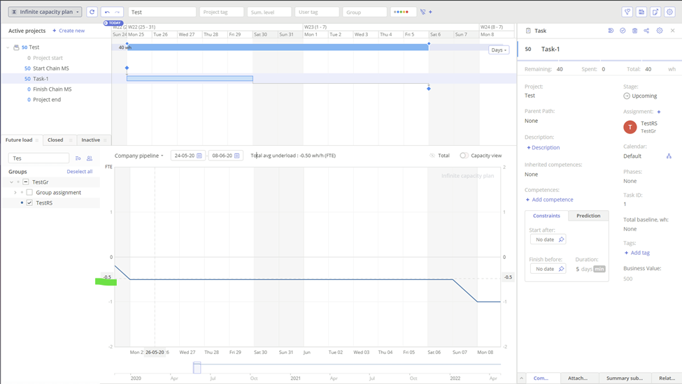The image size is (682, 384).
Task: Enable the Capacity view toggle
Action: coord(464,156)
